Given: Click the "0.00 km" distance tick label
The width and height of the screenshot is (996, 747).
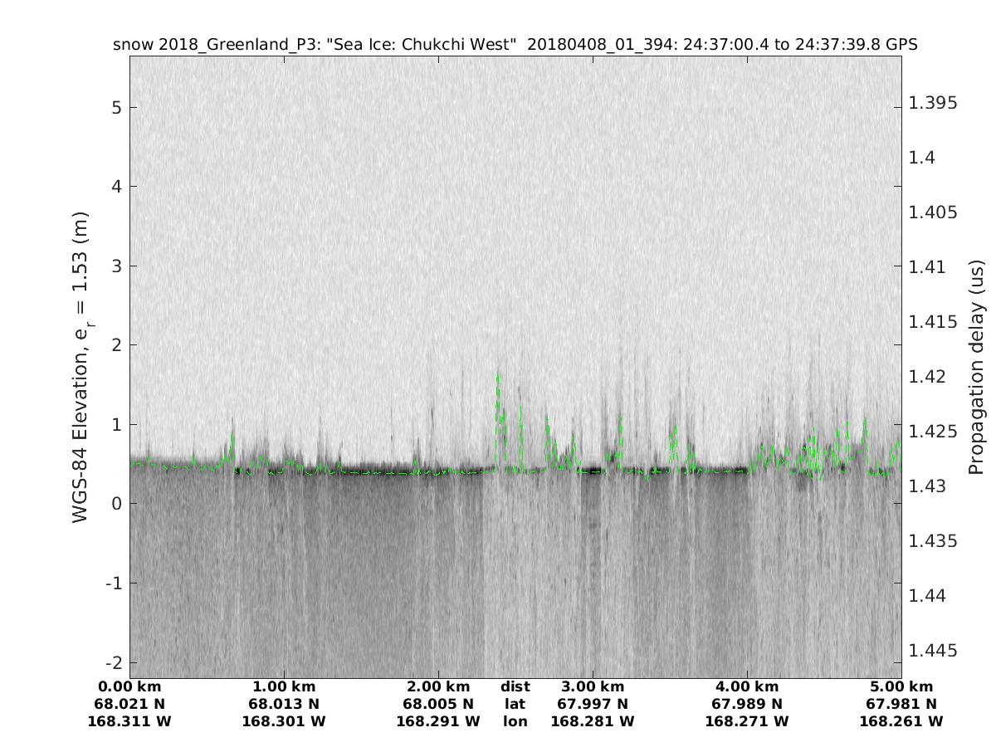Looking at the screenshot, I should [129, 686].
